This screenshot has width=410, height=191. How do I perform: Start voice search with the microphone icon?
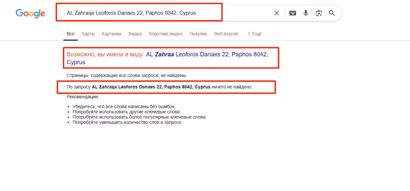pyautogui.click(x=305, y=13)
